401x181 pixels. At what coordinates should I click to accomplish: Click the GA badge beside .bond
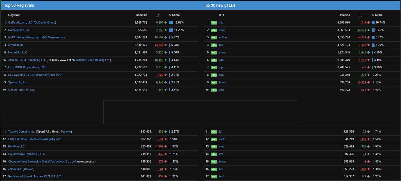(x=214, y=82)
